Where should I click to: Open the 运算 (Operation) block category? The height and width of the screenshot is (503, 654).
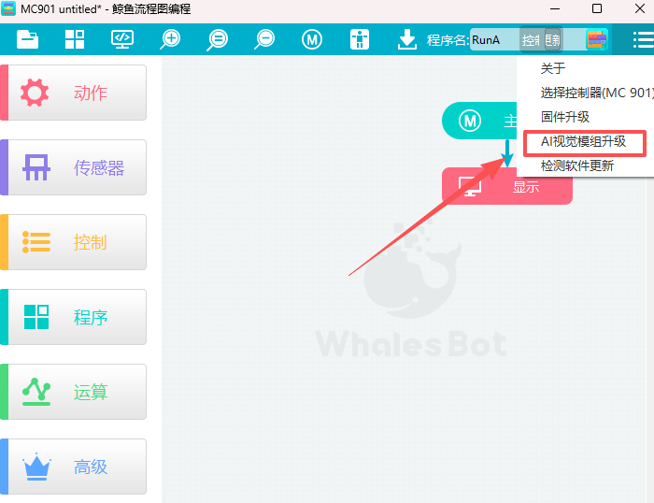[75, 392]
